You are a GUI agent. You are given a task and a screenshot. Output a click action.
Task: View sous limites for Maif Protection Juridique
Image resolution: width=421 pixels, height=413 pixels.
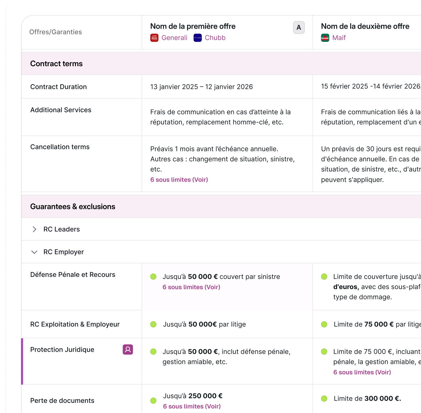point(362,372)
